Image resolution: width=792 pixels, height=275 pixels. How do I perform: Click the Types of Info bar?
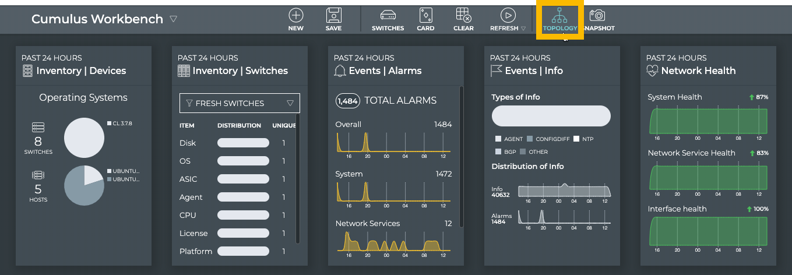pyautogui.click(x=551, y=116)
